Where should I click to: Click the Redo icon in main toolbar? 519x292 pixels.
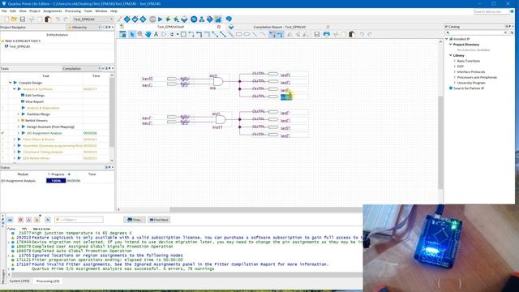pos(66,19)
